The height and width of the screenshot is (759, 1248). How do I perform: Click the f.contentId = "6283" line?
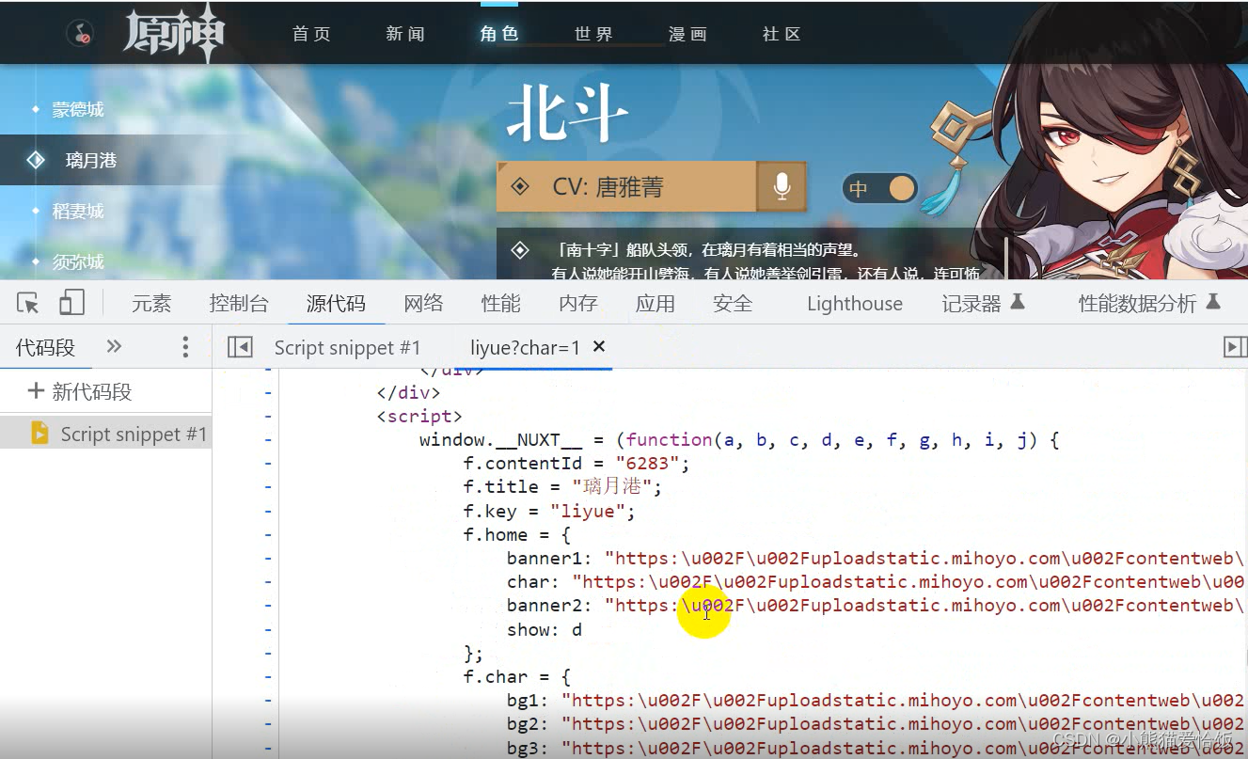pyautogui.click(x=577, y=463)
